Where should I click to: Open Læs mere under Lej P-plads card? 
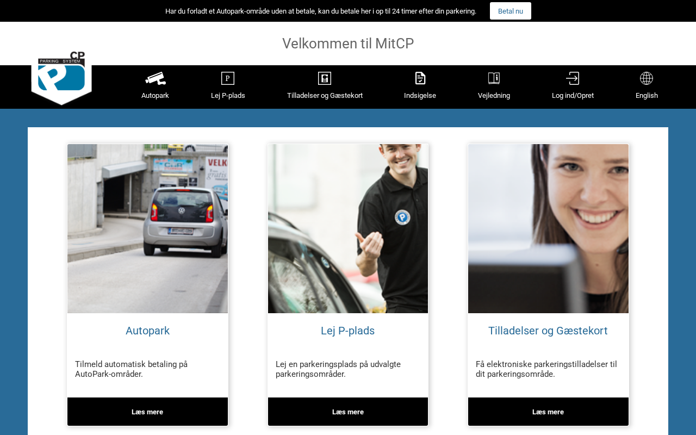pos(348,412)
